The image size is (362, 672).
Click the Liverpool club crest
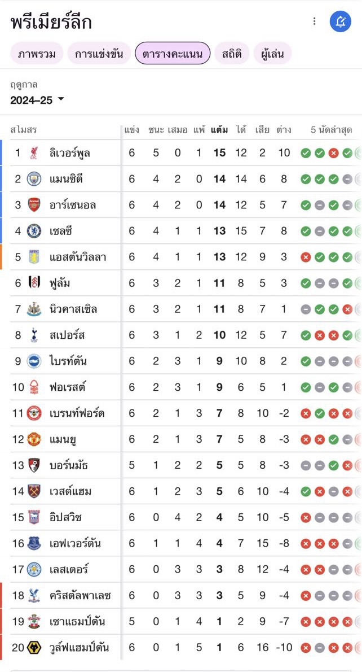(34, 152)
